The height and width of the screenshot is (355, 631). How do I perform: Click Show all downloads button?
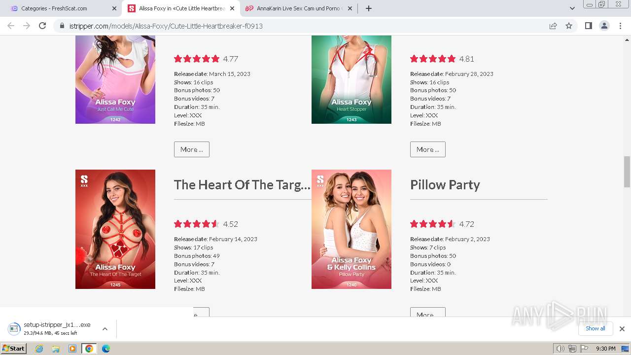[596, 328]
